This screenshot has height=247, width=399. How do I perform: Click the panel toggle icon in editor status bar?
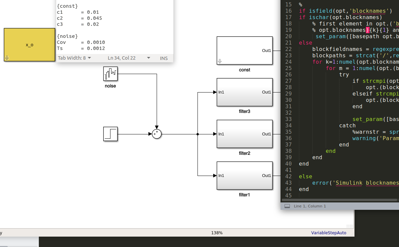pyautogui.click(x=287, y=206)
